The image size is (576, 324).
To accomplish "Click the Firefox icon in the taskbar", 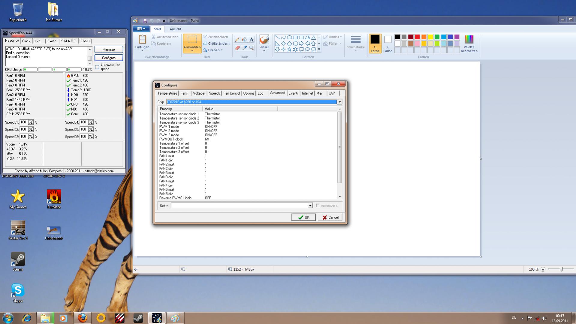I will (83, 318).
